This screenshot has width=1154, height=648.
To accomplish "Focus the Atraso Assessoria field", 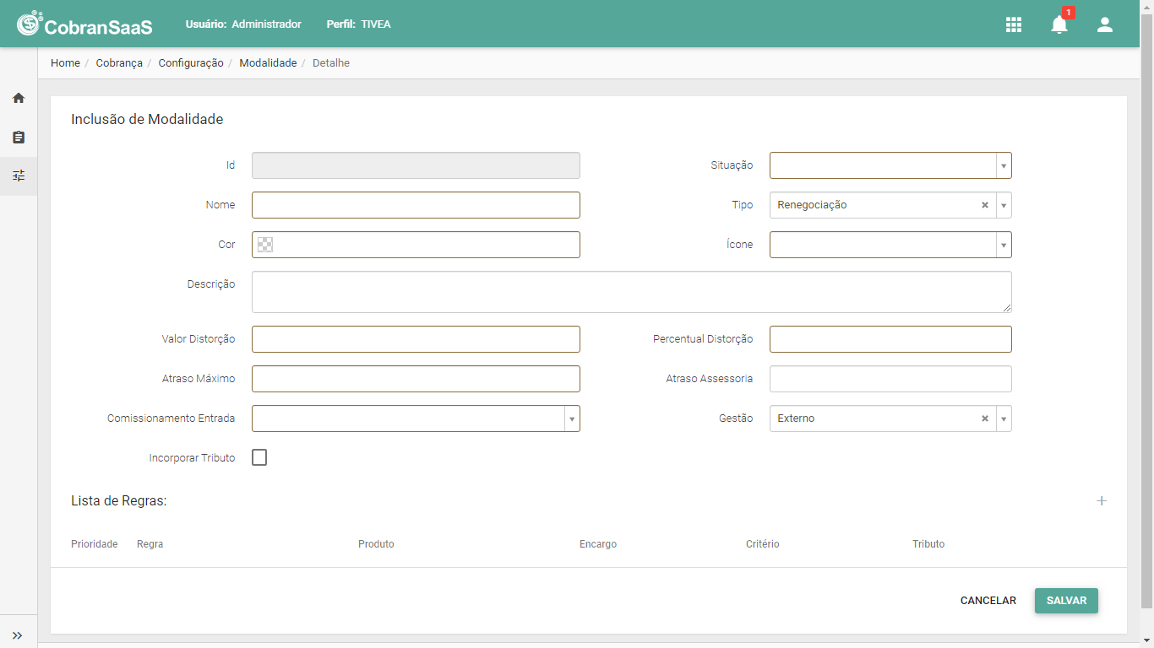I will (890, 379).
